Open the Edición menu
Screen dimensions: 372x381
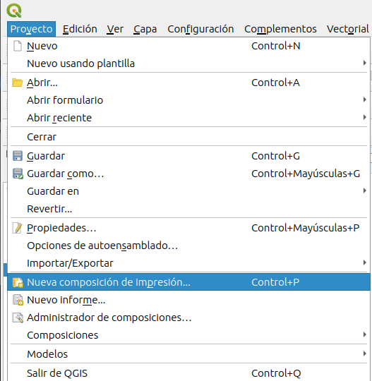80,29
